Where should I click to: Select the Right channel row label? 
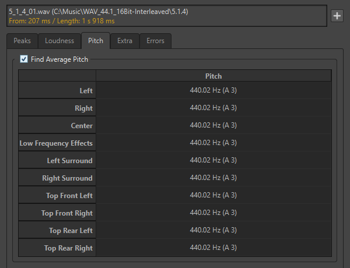[57, 108]
